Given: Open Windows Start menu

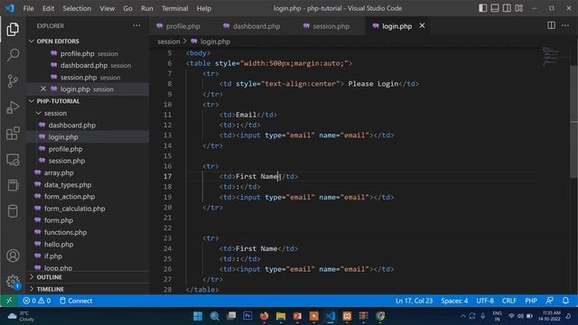Looking at the screenshot, I should pyautogui.click(x=198, y=316).
